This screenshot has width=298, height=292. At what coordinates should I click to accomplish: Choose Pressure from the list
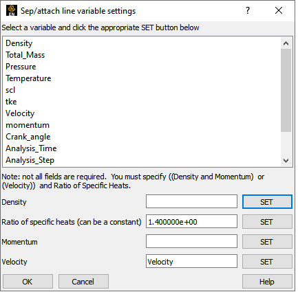coord(21,67)
